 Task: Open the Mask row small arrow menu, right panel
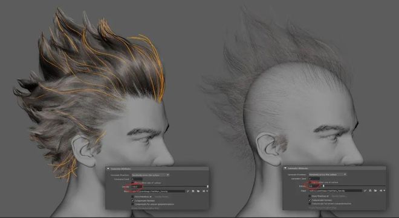tap(384, 190)
